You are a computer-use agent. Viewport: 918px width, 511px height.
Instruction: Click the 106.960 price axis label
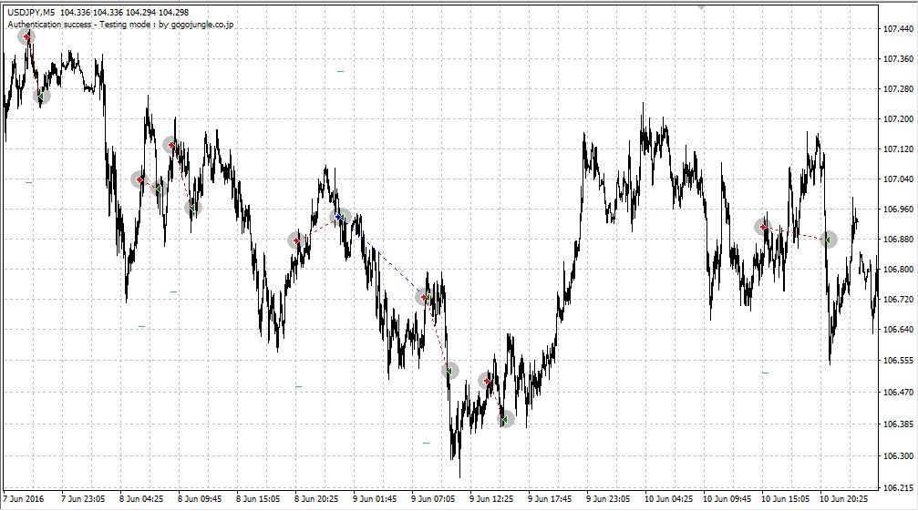898,210
